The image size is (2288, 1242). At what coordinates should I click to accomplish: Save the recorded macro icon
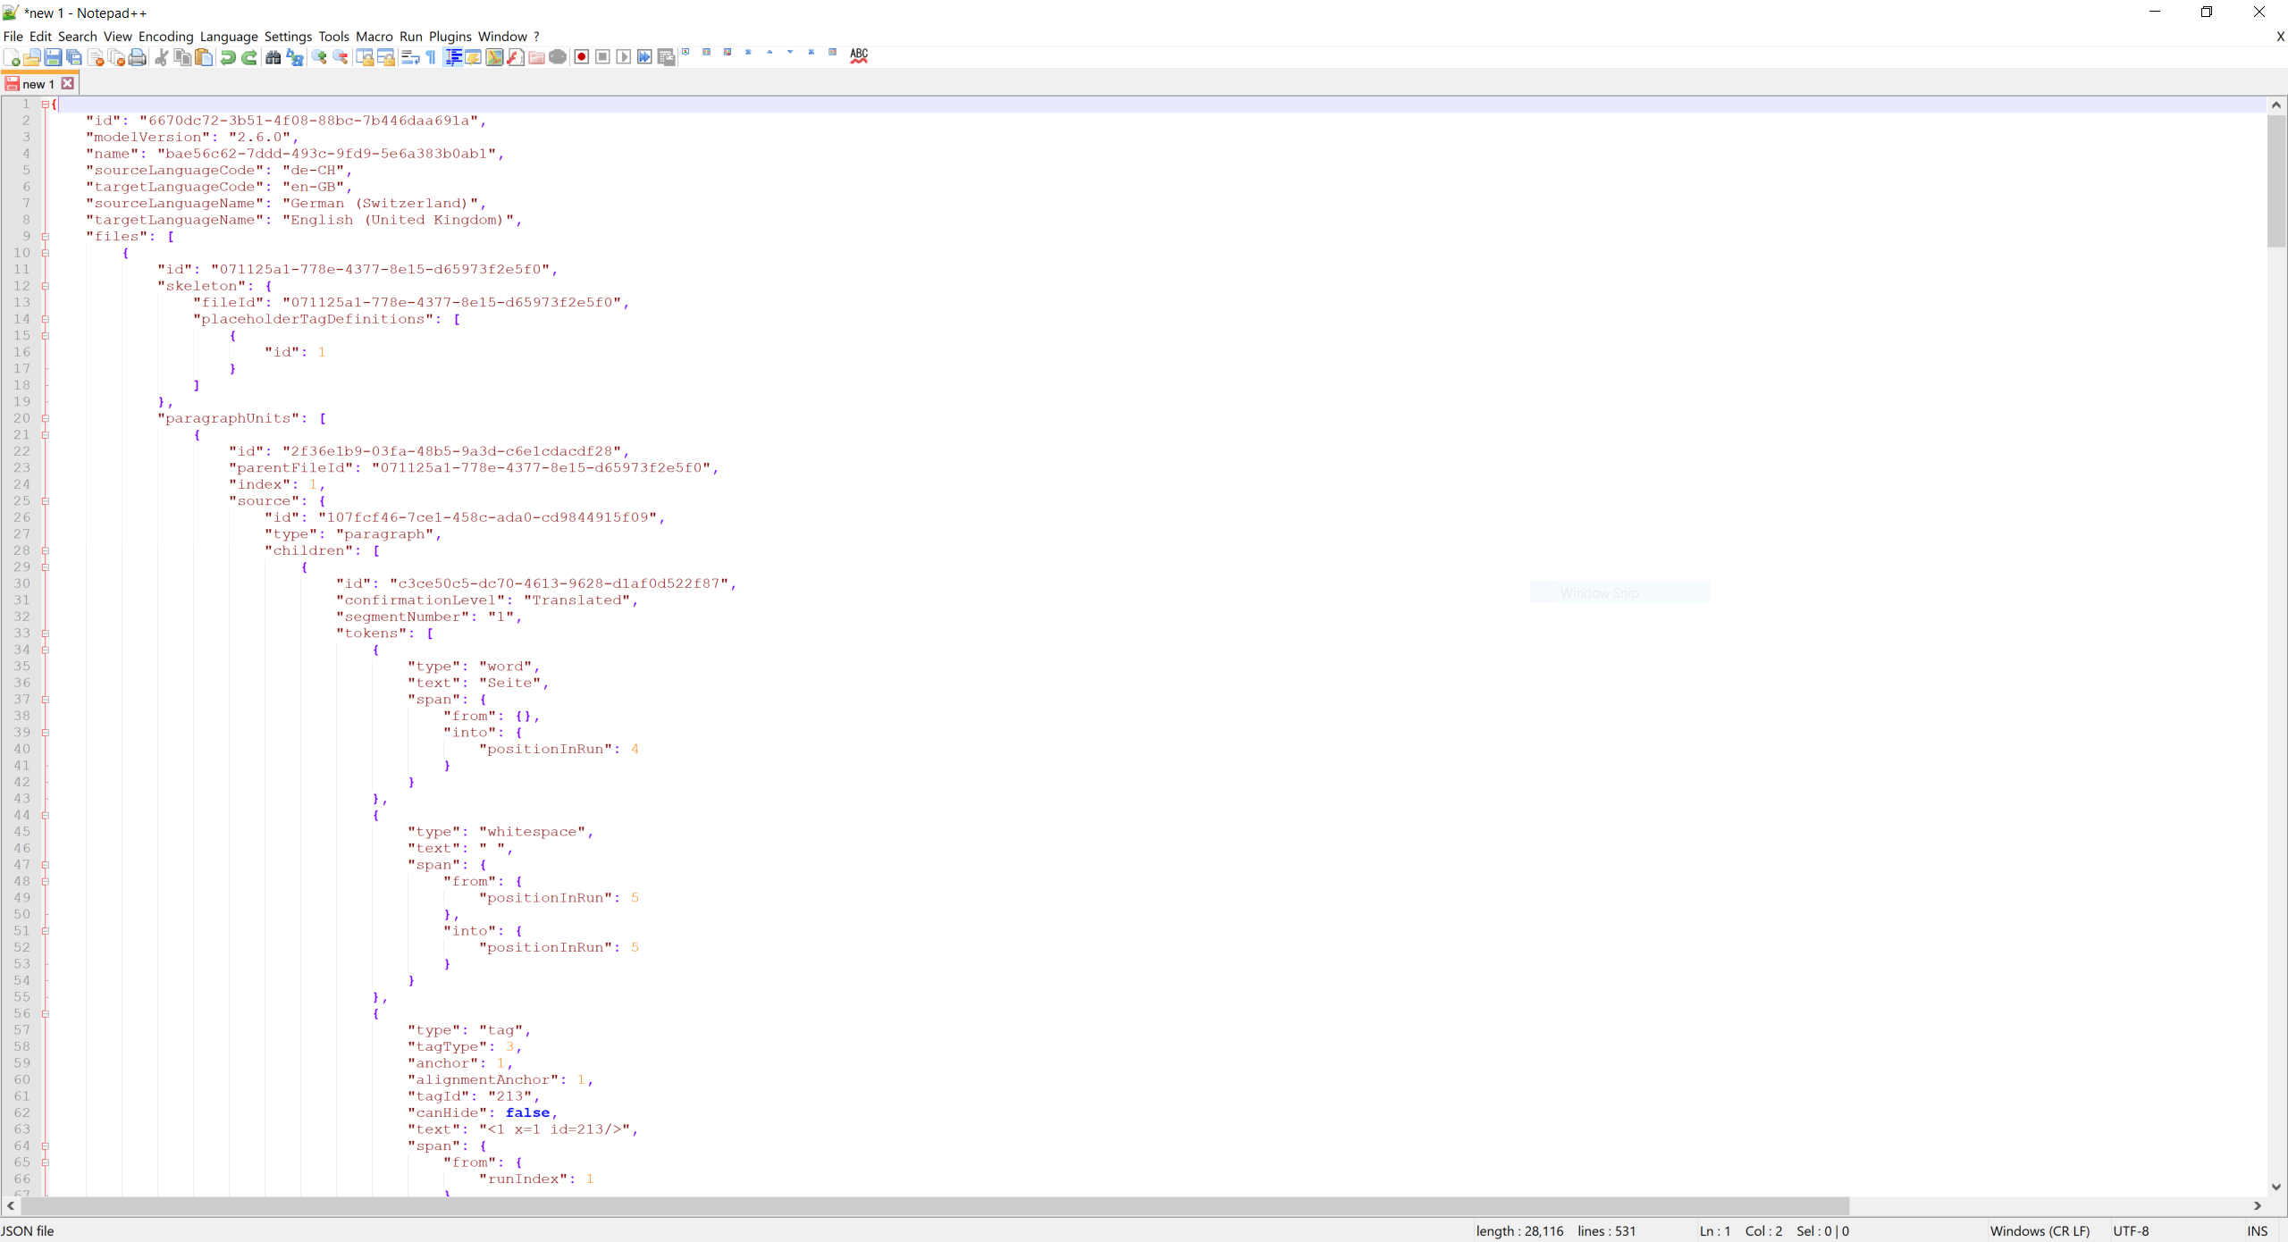pos(666,57)
